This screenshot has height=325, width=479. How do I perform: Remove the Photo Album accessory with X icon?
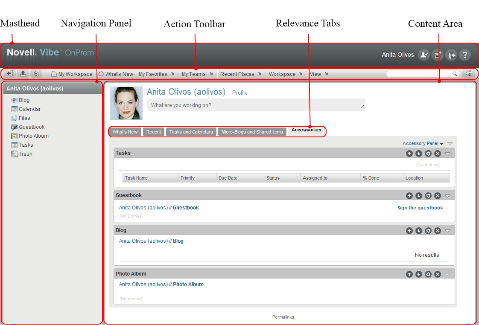(x=438, y=274)
